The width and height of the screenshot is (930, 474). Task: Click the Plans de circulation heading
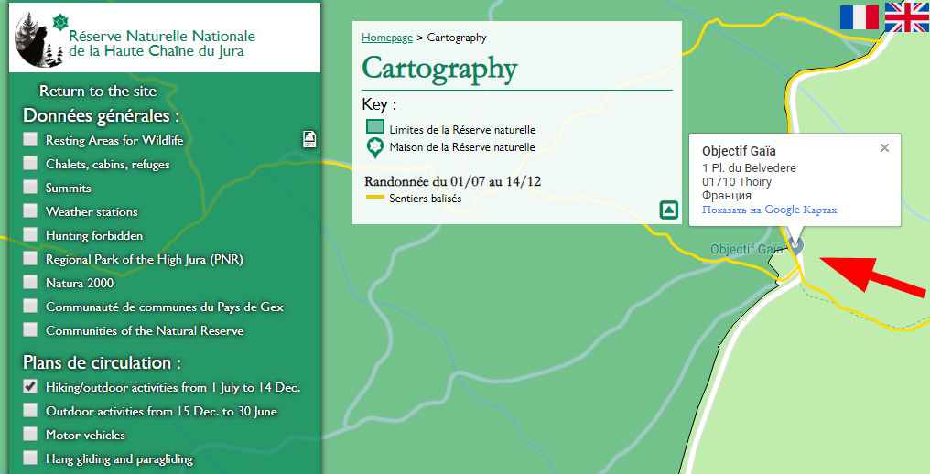click(102, 361)
